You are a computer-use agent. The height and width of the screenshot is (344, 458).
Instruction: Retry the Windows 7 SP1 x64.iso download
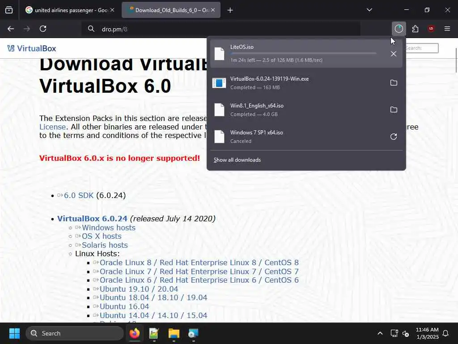pos(394,137)
